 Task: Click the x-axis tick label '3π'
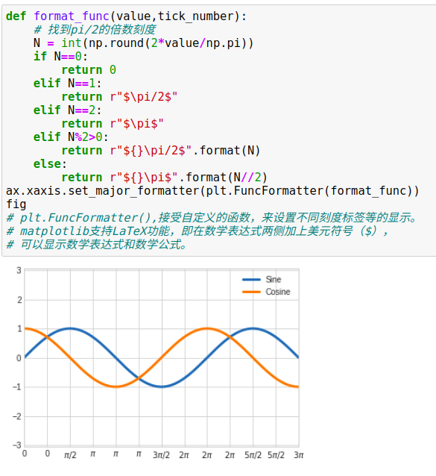[299, 455]
